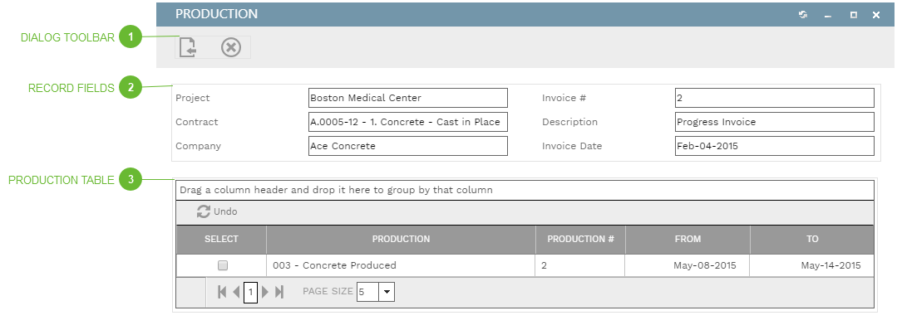The image size is (897, 330).
Task: Minimize the Production dialog
Action: click(x=828, y=16)
